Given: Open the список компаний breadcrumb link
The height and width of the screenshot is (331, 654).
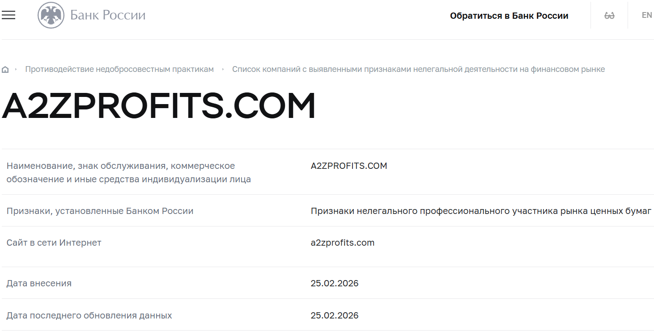Looking at the screenshot, I should pyautogui.click(x=418, y=69).
